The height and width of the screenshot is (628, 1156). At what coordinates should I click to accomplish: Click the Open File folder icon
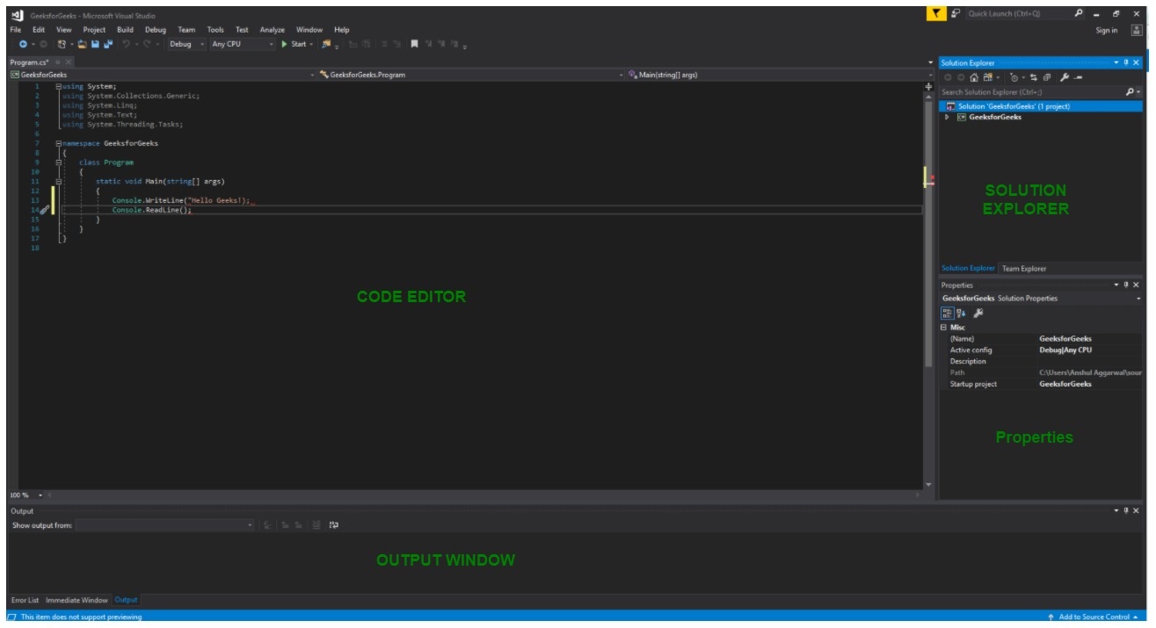point(83,44)
